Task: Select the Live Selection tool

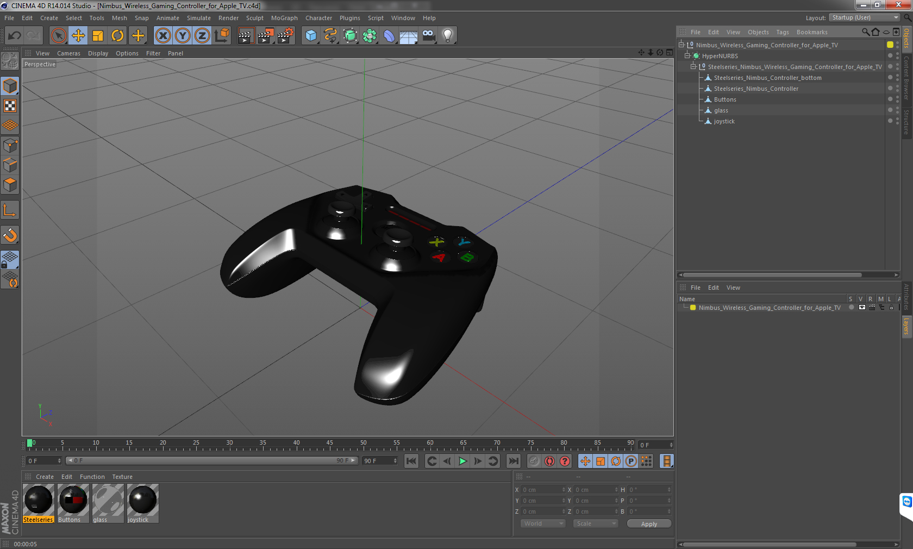Action: (59, 36)
